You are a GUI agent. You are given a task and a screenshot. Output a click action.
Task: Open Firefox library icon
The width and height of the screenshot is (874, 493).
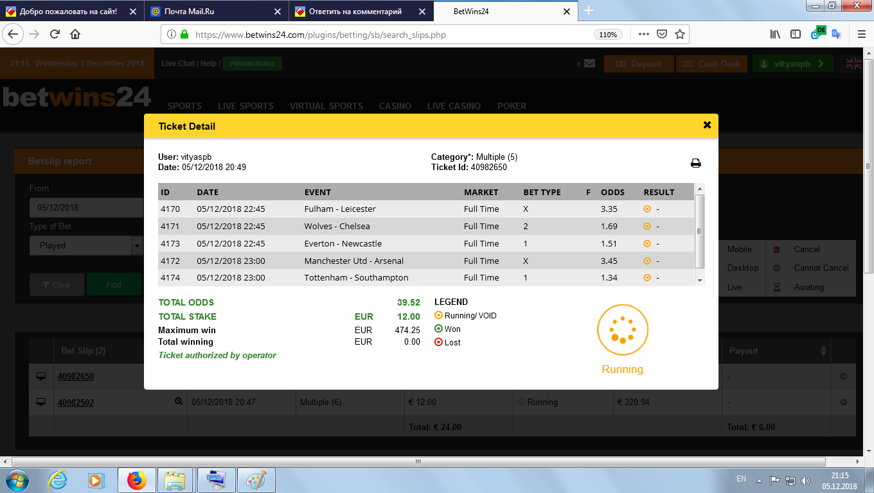pos(775,35)
